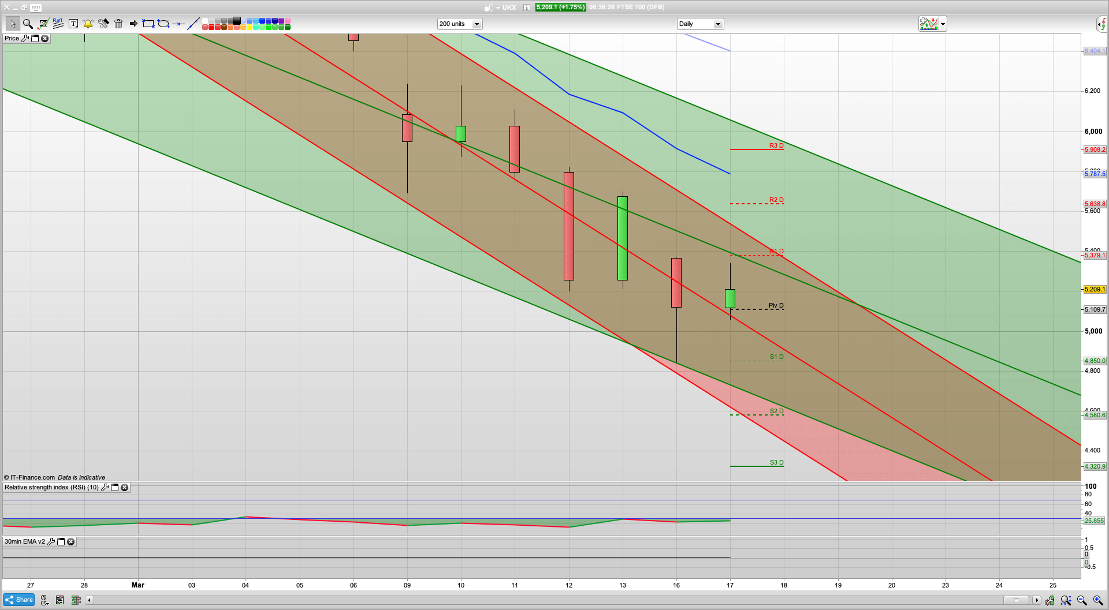Viewport: 1109px width, 610px height.
Task: Select the Raff regression channel tool
Action: [58, 24]
